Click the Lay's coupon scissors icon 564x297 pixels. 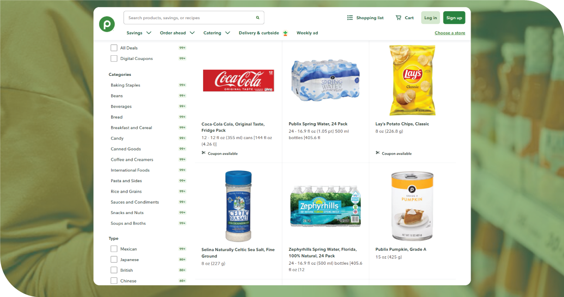pyautogui.click(x=378, y=153)
